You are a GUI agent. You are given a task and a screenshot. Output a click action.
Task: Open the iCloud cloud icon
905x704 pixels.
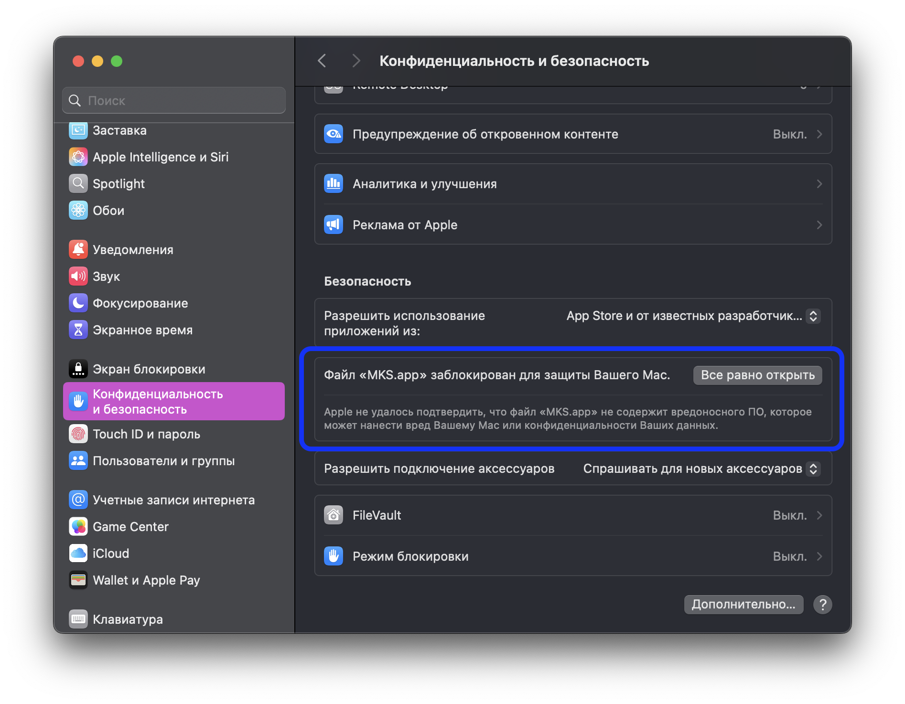coord(78,554)
